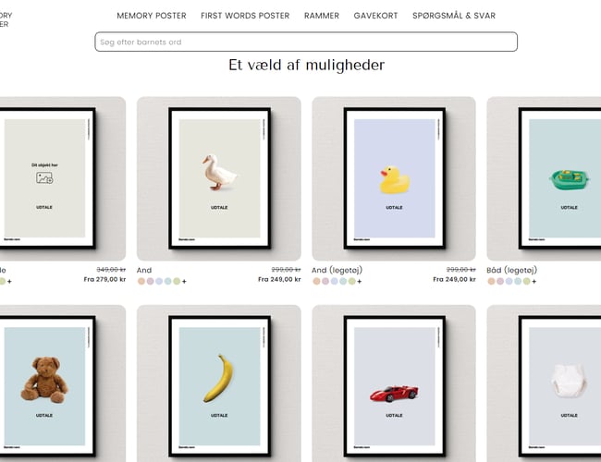Click the search field for barnets ord

click(x=306, y=42)
